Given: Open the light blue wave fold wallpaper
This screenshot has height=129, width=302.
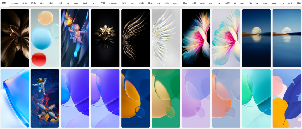Looking at the screenshot, I should pyautogui.click(x=15, y=98).
